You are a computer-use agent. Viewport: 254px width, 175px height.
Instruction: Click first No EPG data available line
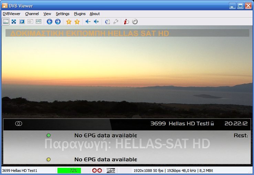(106, 135)
